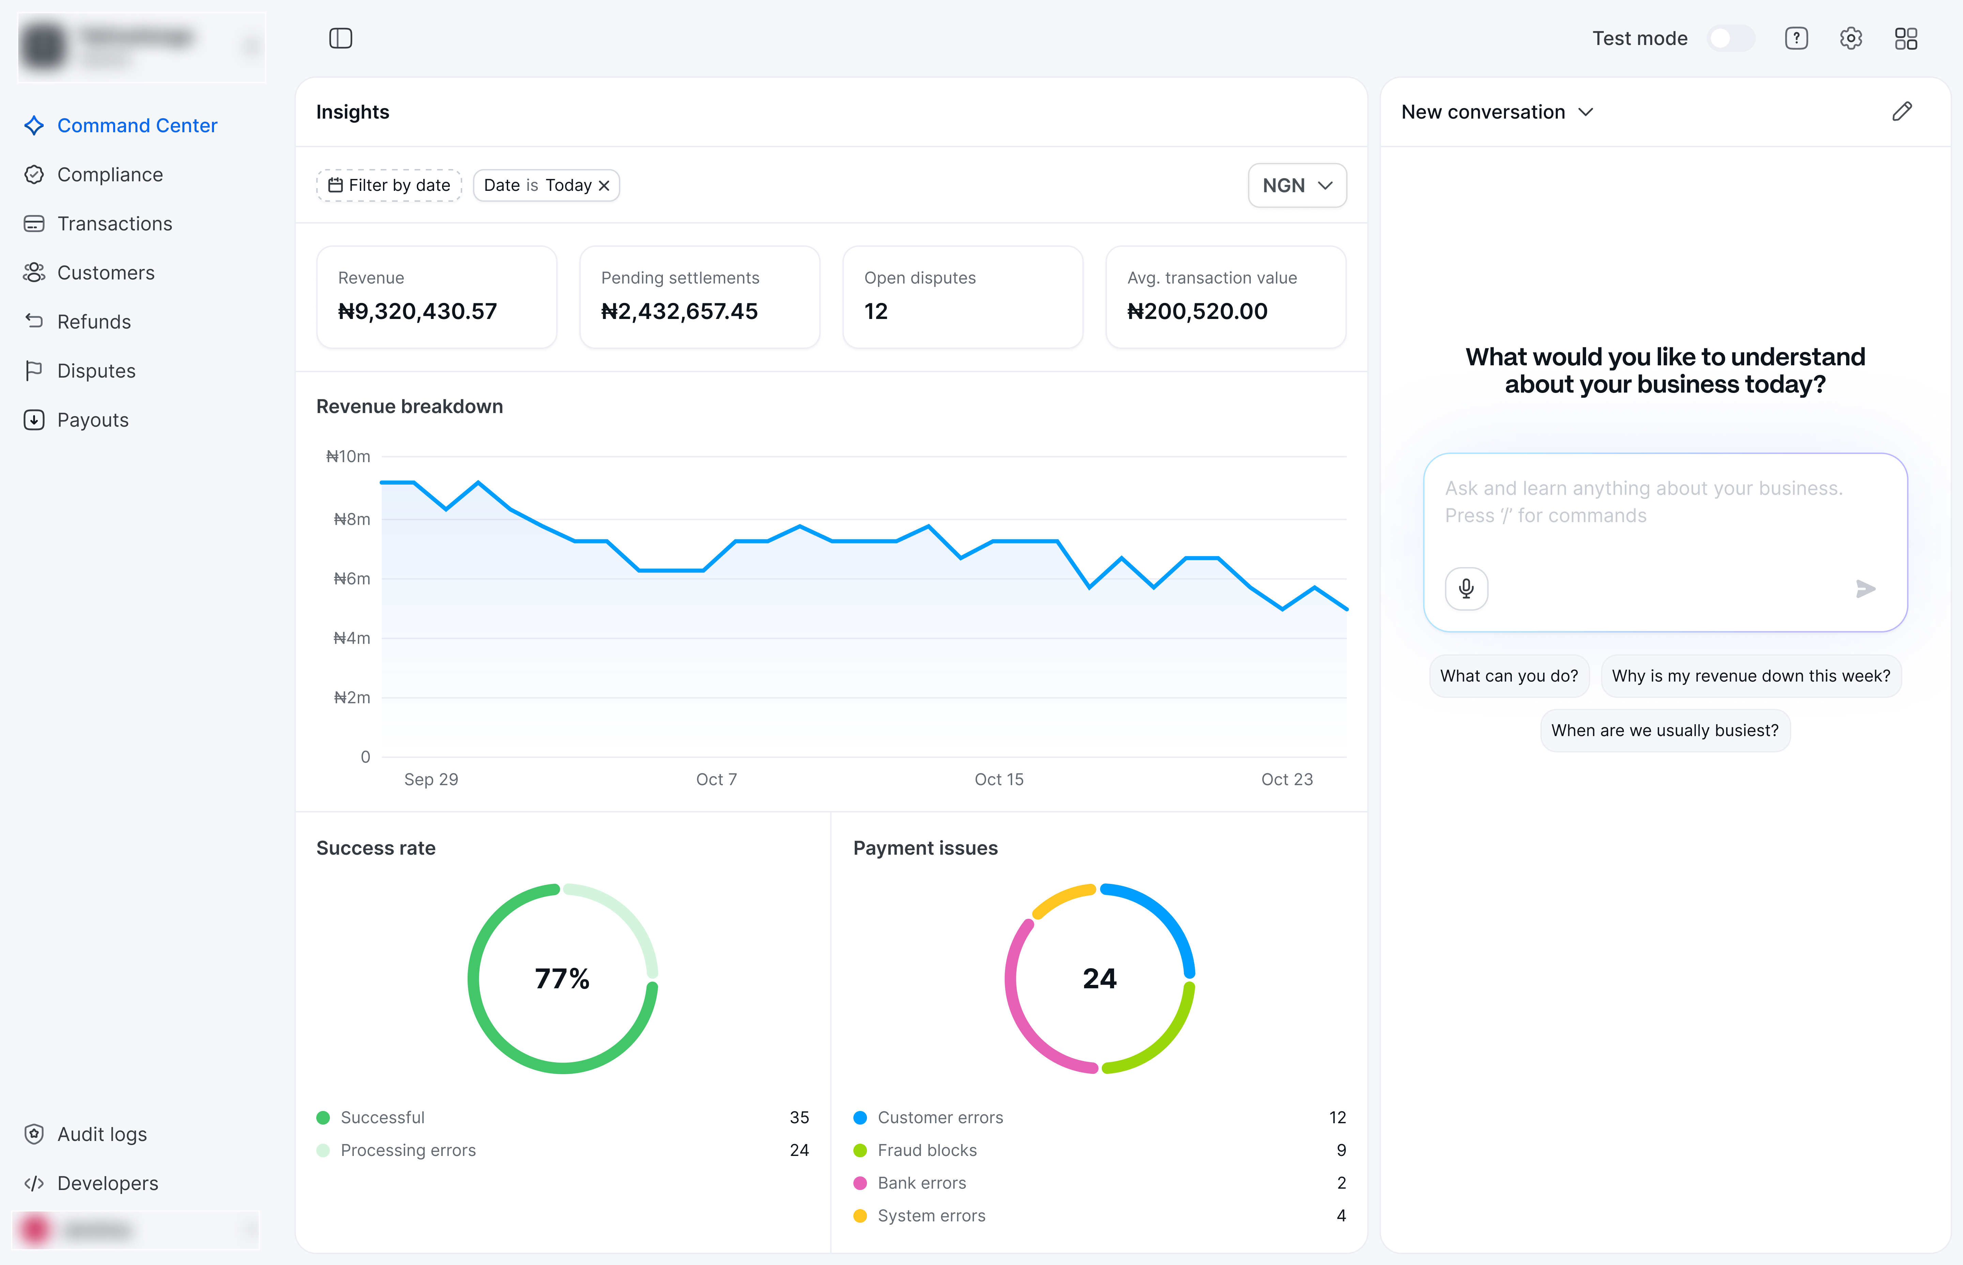Click the Sep 29 chart axis label
Image resolution: width=1963 pixels, height=1265 pixels.
(431, 779)
